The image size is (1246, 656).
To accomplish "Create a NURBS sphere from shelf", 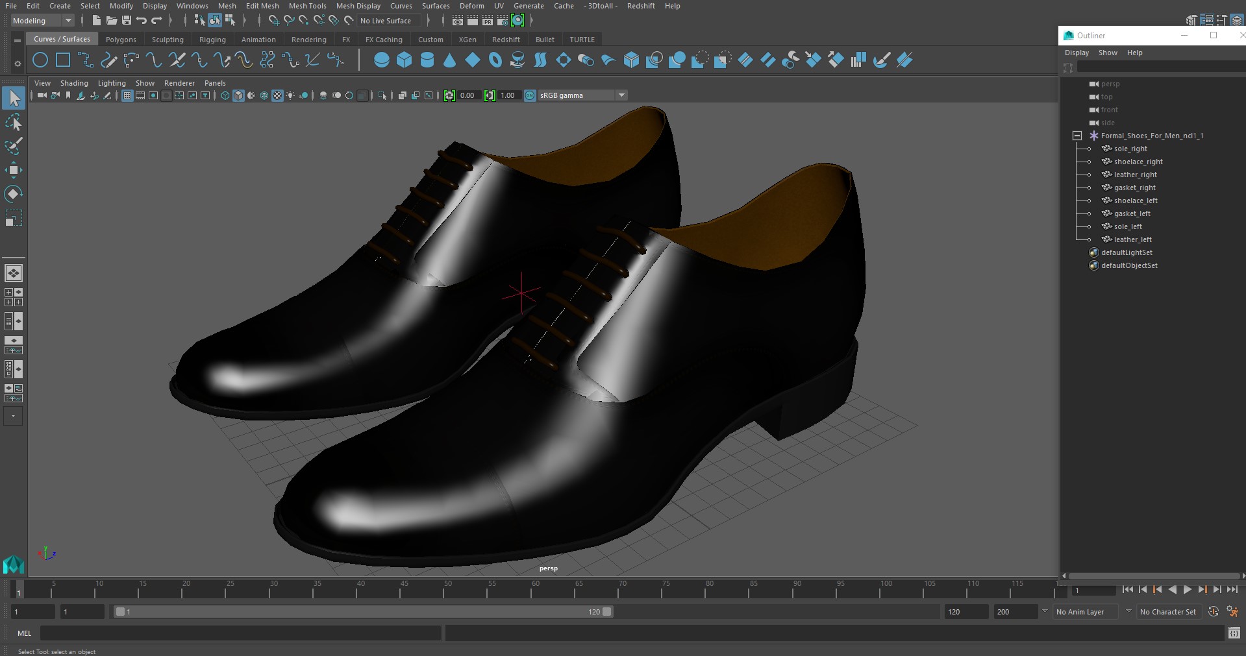I will tap(382, 60).
